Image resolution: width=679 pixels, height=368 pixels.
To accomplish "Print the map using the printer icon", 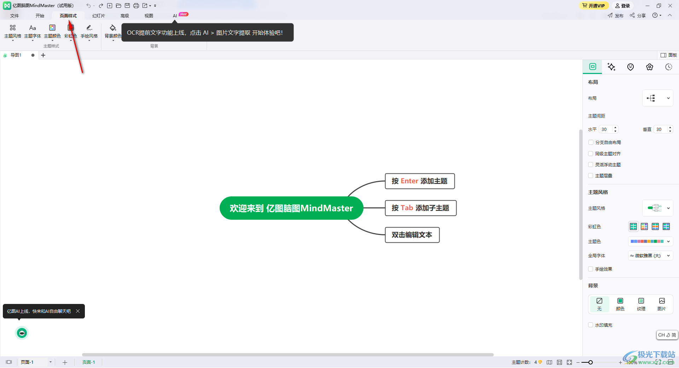I will (136, 6).
